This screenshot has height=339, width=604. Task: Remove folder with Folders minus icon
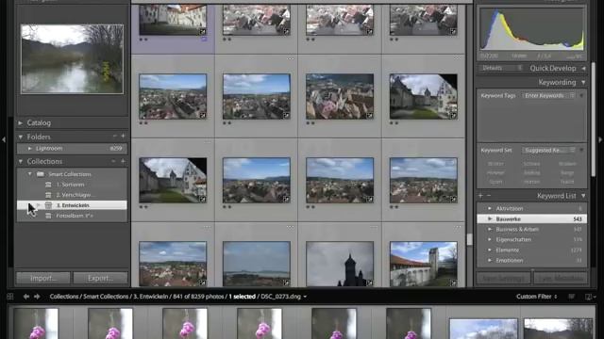(x=115, y=137)
